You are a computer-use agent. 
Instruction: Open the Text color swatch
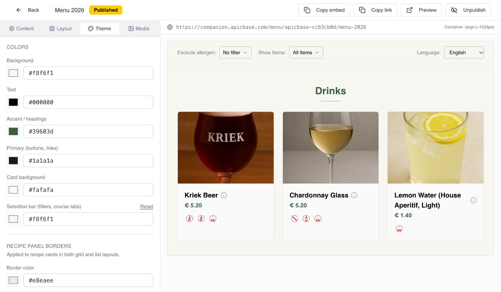(13, 102)
